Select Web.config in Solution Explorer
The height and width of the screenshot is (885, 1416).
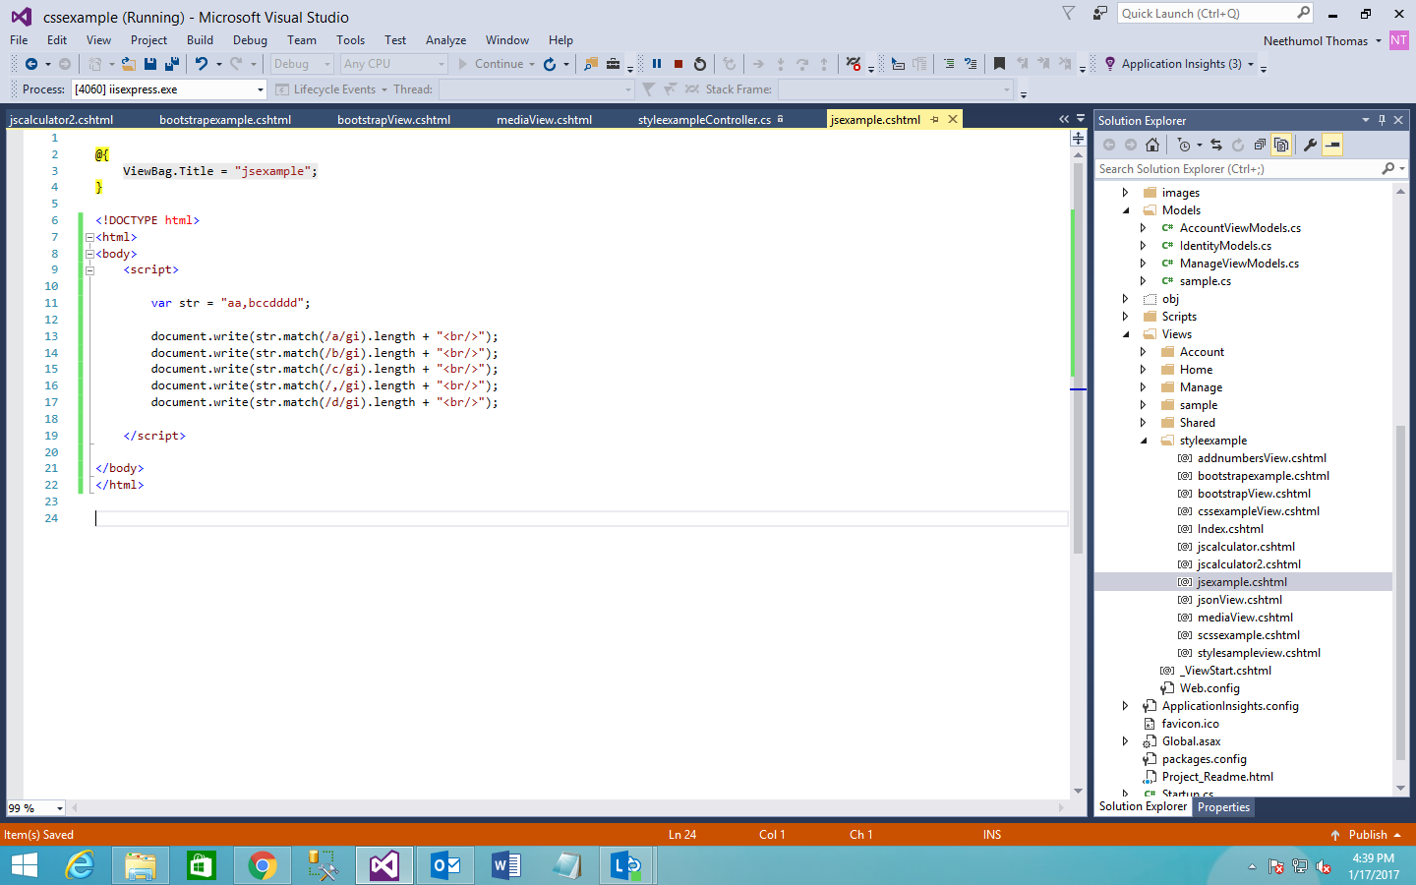coord(1209,688)
